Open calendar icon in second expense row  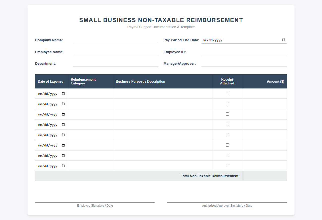63,104
